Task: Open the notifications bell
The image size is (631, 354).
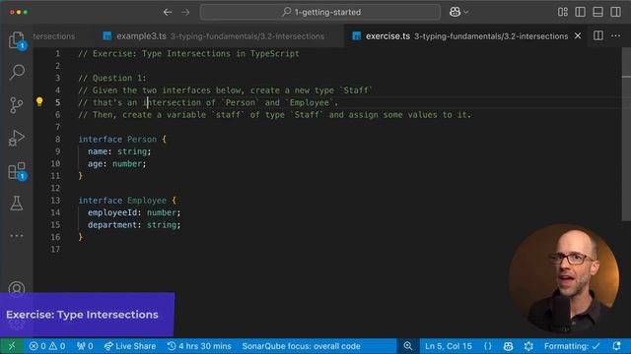Action: click(616, 346)
